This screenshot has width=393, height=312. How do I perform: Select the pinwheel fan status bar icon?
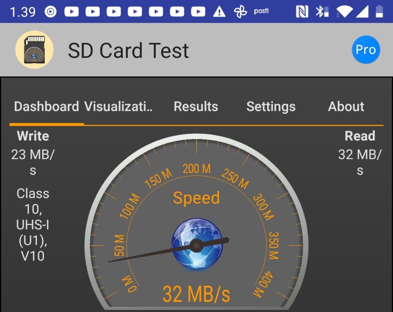click(240, 12)
